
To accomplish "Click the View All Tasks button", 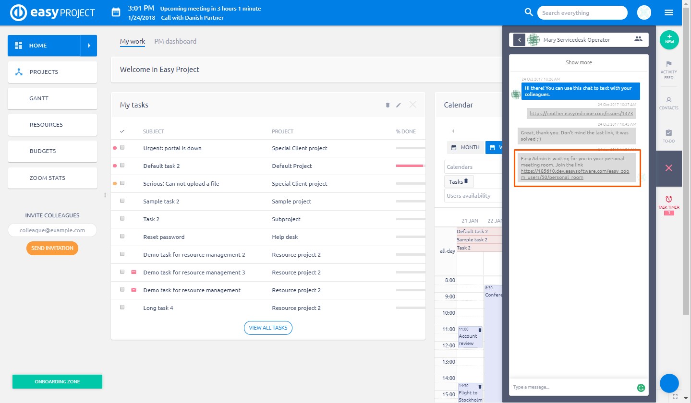I will tap(268, 328).
